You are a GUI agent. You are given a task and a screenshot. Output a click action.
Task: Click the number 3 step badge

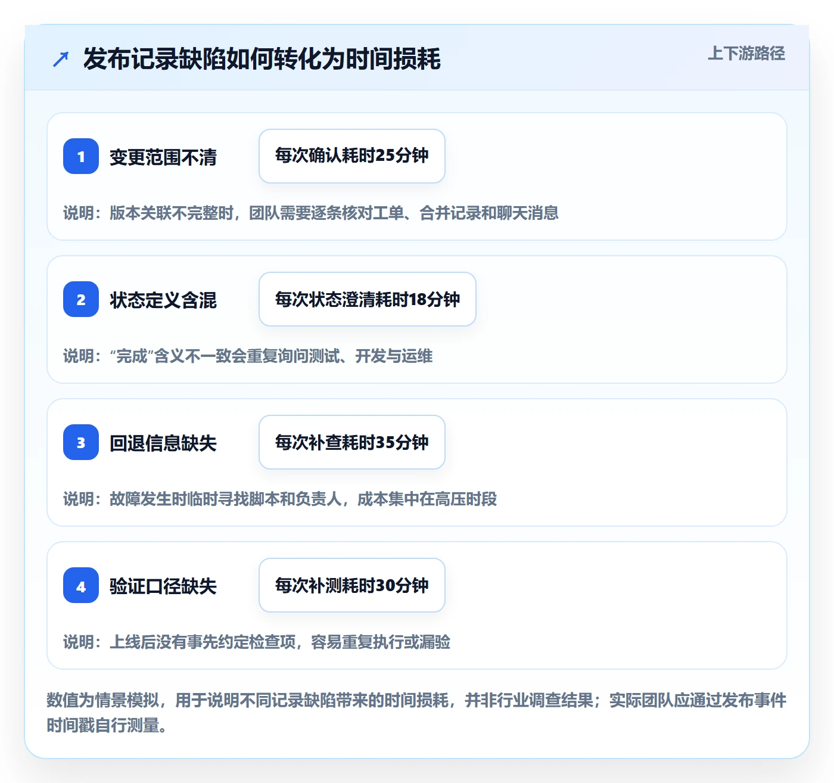(81, 442)
